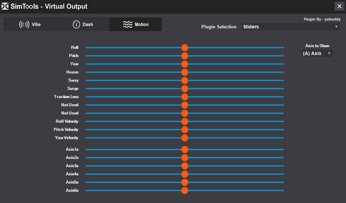
Task: Select the Motion tab
Action: pos(135,24)
